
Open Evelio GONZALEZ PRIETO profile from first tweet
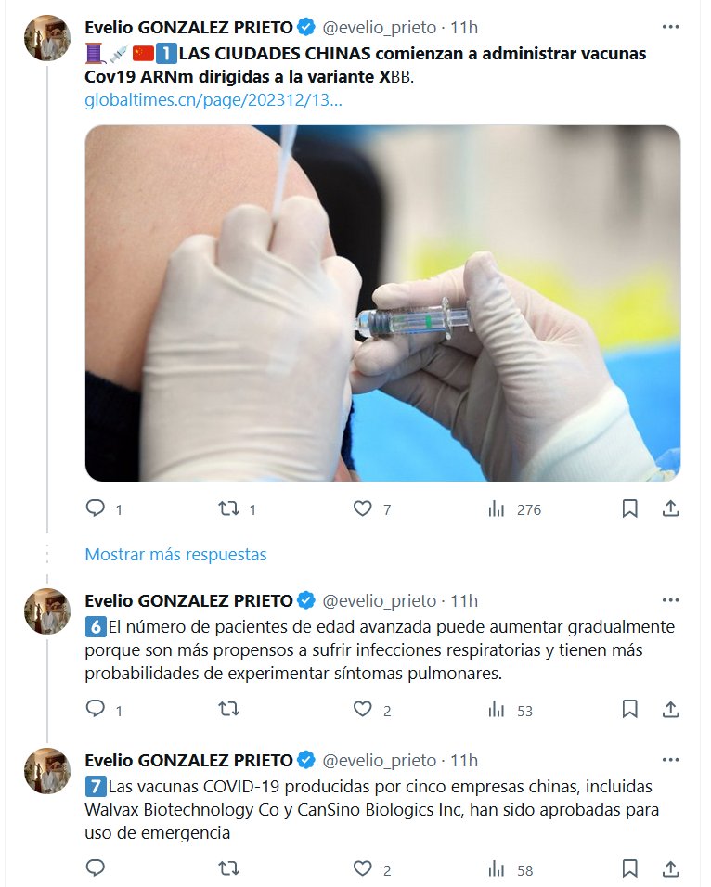tap(188, 27)
